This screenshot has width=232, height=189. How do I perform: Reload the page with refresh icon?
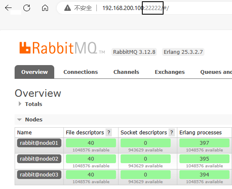(x=27, y=8)
